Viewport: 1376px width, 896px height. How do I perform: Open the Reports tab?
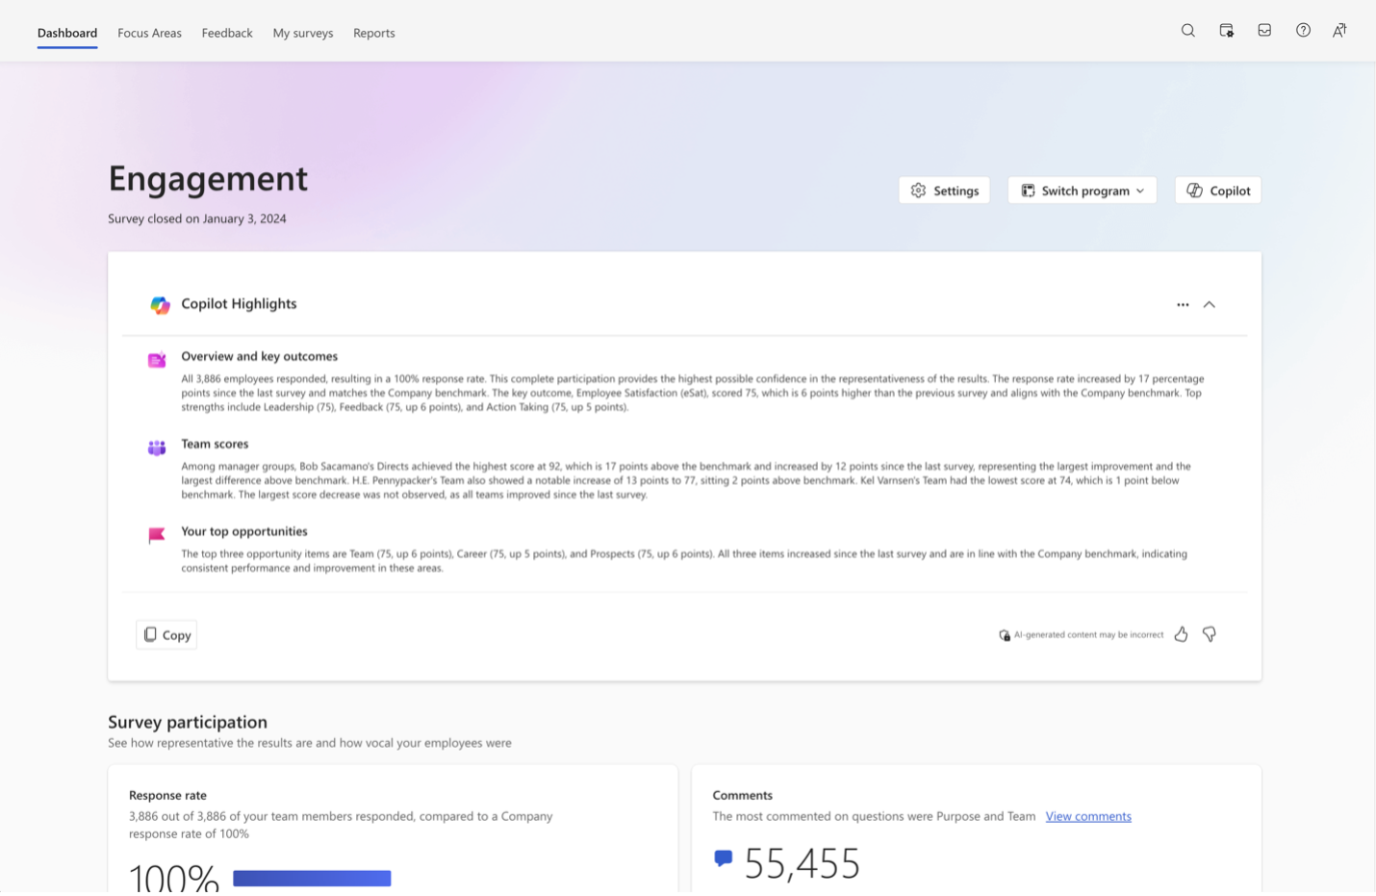point(374,33)
